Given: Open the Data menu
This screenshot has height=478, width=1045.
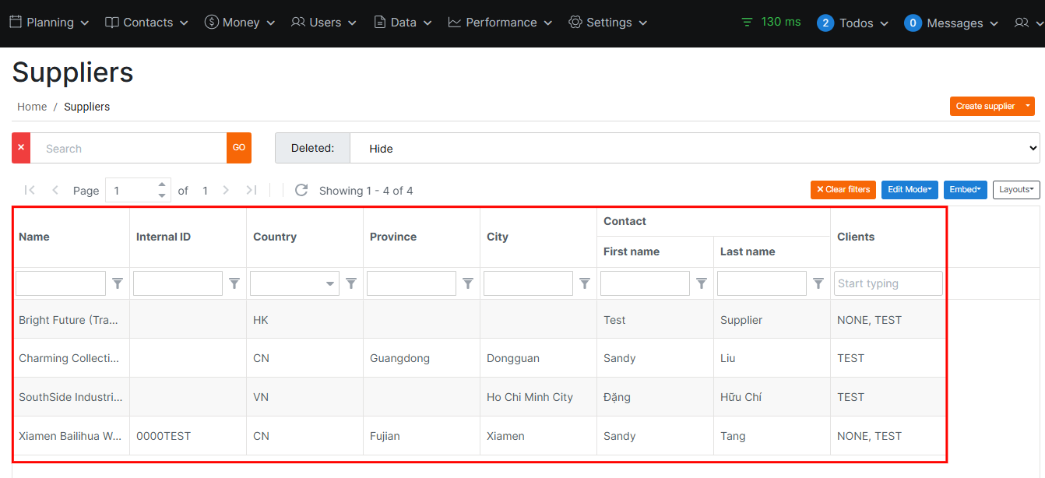Looking at the screenshot, I should pos(403,23).
